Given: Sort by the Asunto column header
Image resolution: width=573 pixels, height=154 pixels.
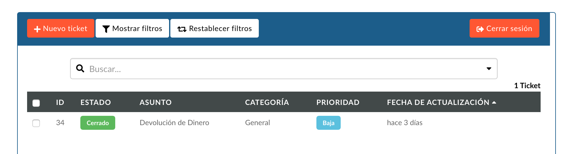Looking at the screenshot, I should 155,102.
